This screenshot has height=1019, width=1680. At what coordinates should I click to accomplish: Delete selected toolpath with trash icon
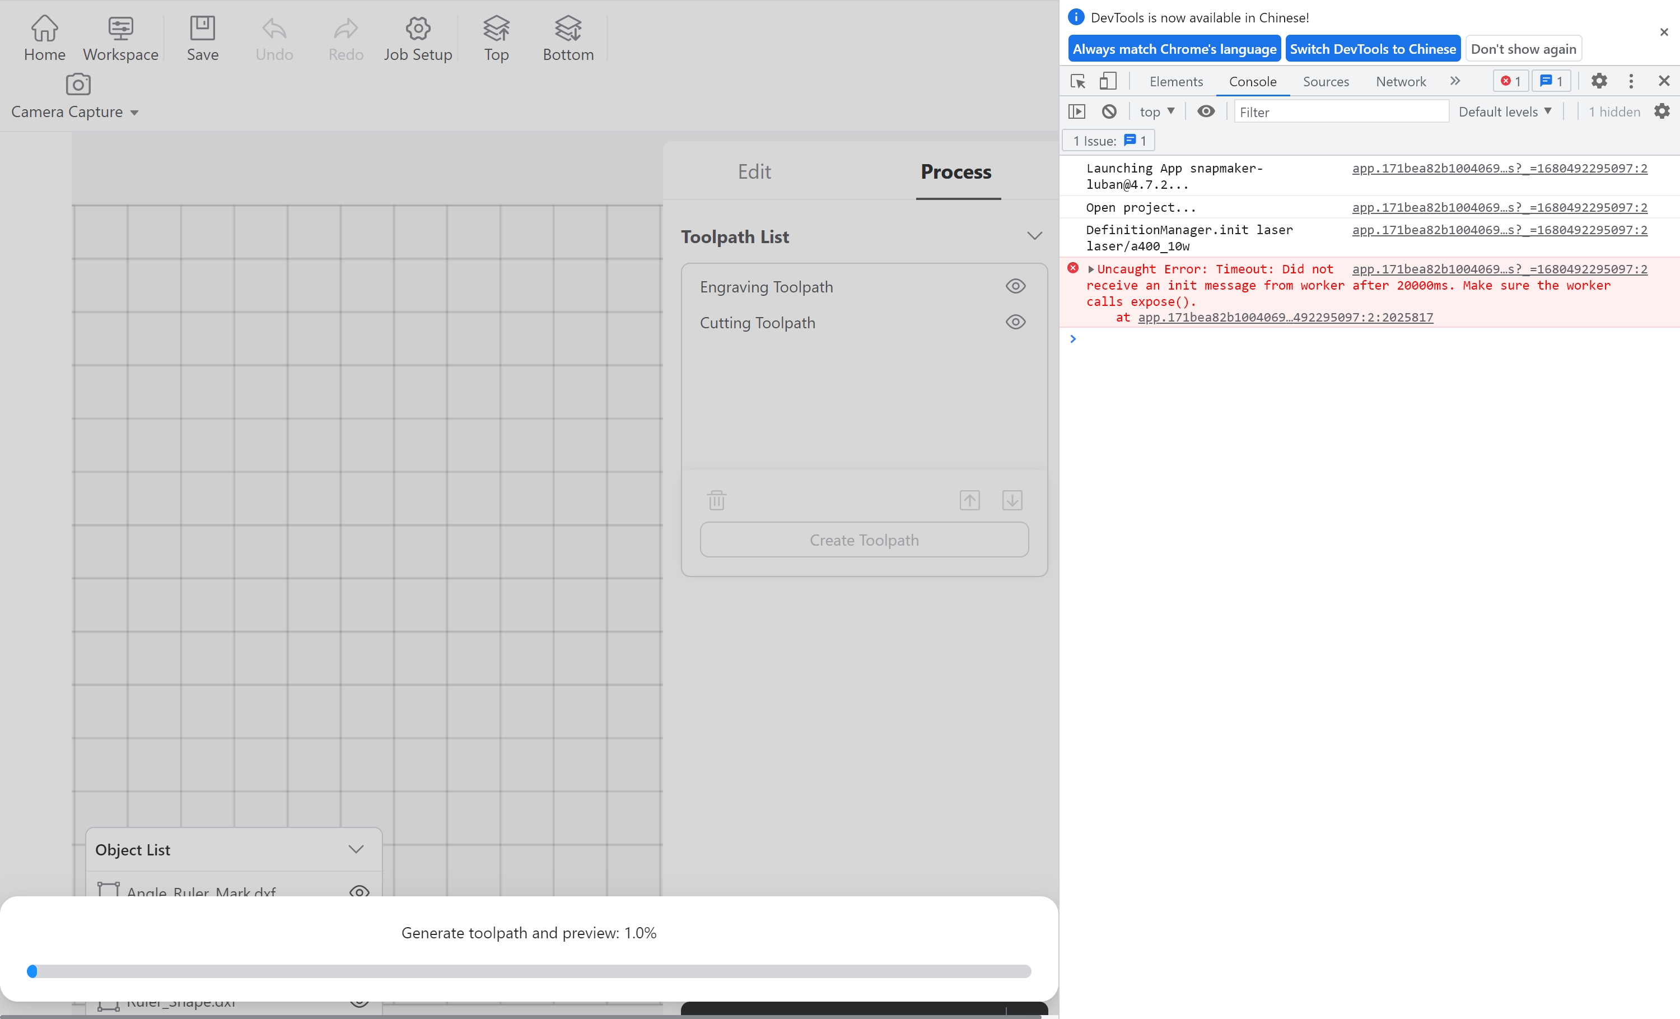716,499
